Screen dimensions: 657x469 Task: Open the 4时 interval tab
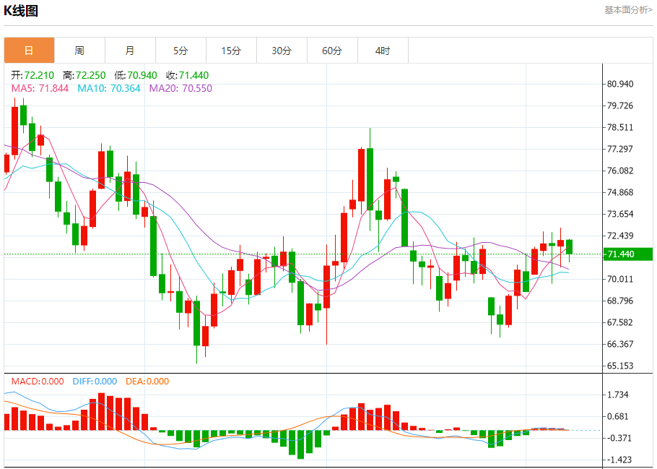click(x=383, y=51)
